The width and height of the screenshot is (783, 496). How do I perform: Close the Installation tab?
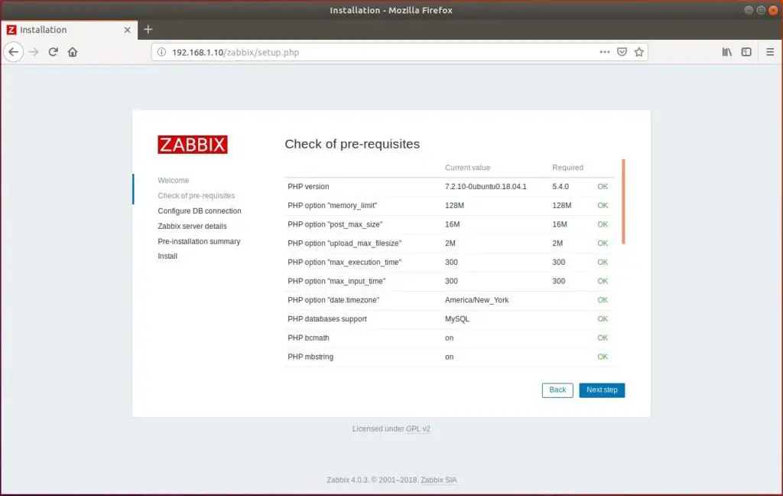click(x=128, y=30)
